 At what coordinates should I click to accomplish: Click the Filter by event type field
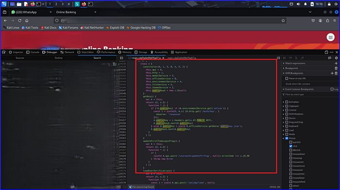click(310, 95)
